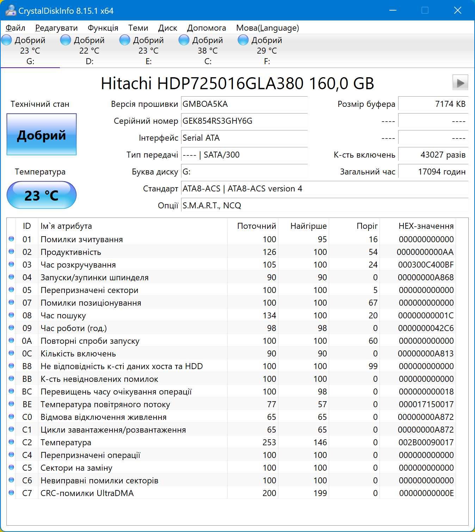
Task: Click the status dot for attribute 03
Action: (11, 264)
